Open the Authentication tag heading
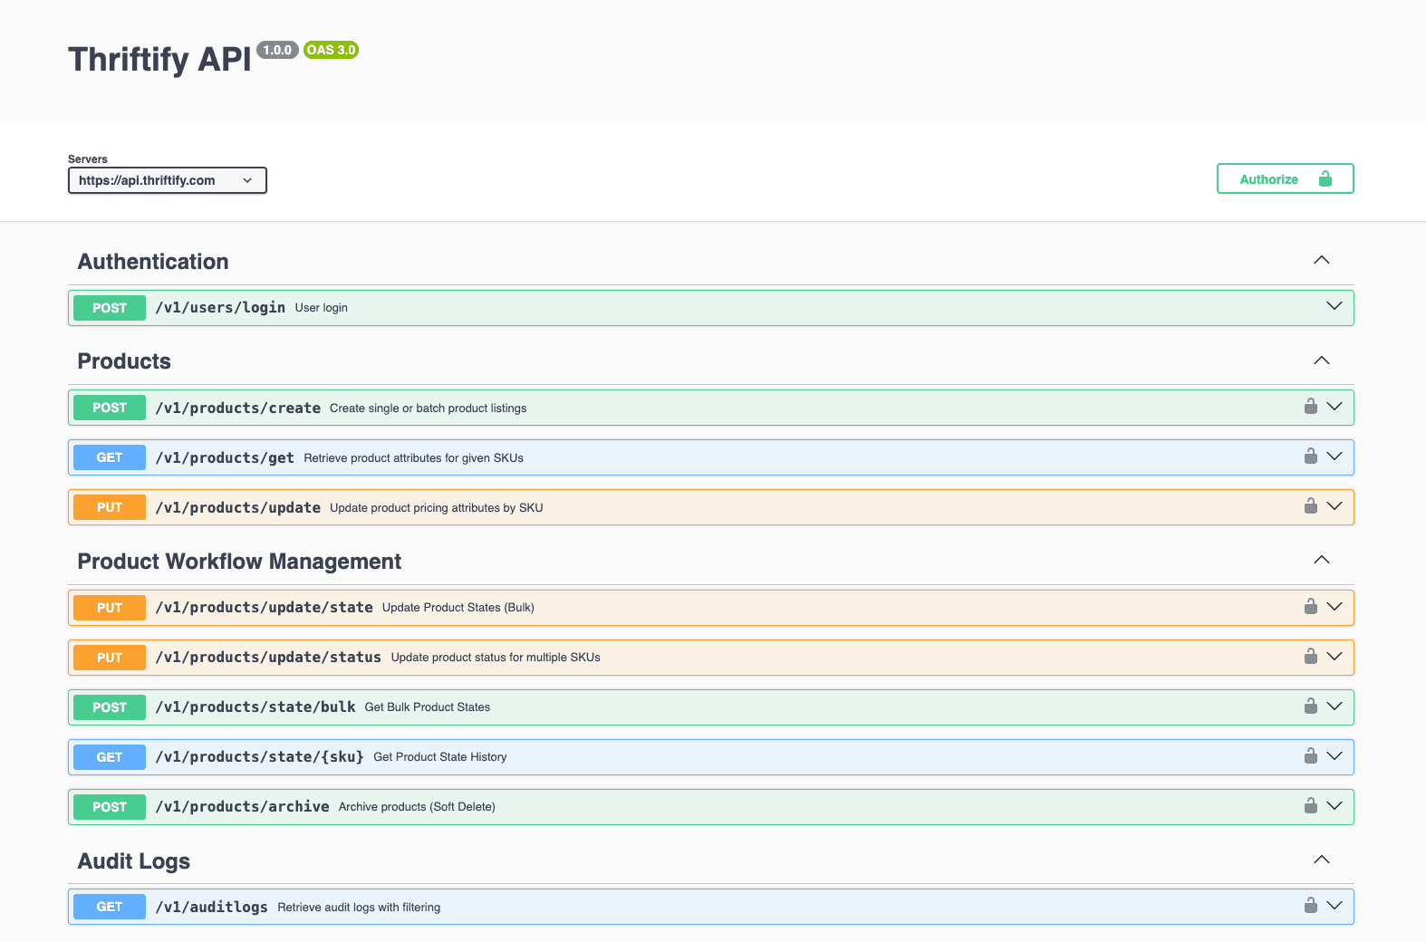 coord(153,262)
